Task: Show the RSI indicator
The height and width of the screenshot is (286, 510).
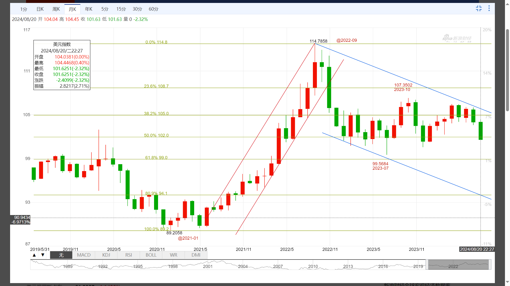Action: pos(129,255)
